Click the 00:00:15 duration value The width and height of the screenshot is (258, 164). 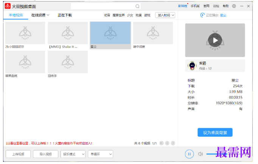(236, 97)
